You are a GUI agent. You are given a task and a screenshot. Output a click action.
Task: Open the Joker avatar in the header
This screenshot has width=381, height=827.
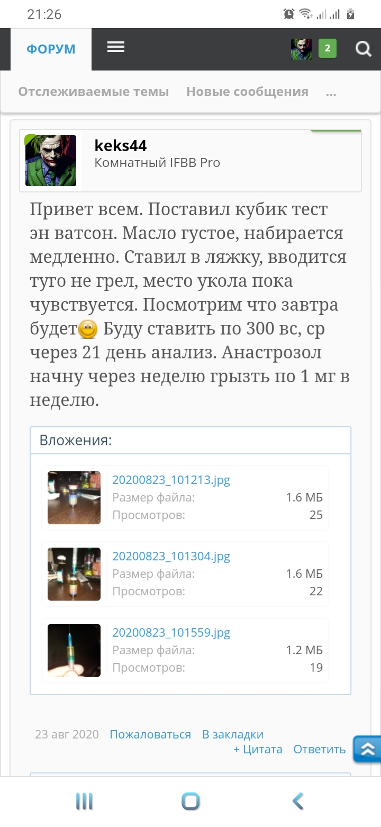[x=301, y=49]
